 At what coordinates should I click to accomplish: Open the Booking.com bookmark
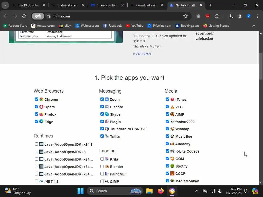tap(187, 26)
